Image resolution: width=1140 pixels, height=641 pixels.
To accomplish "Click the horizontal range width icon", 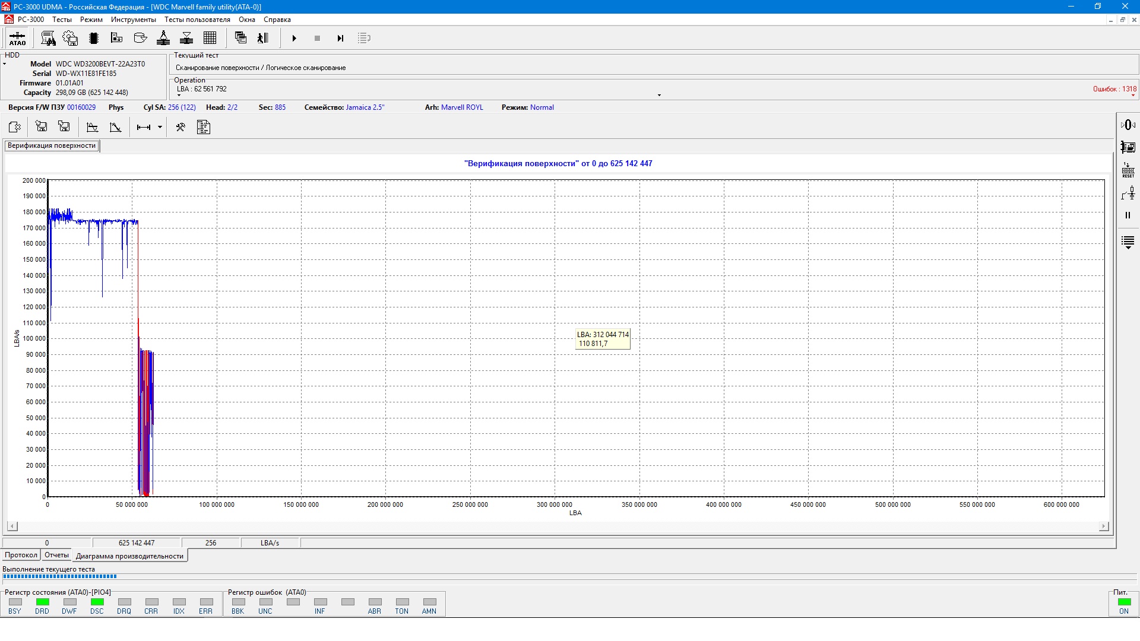I will [144, 127].
